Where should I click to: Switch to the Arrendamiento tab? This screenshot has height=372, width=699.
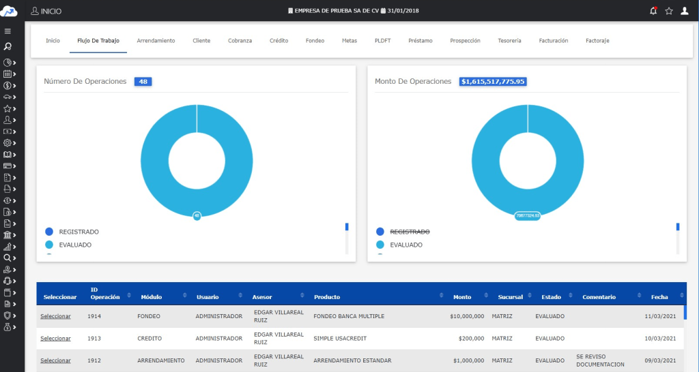coord(156,41)
